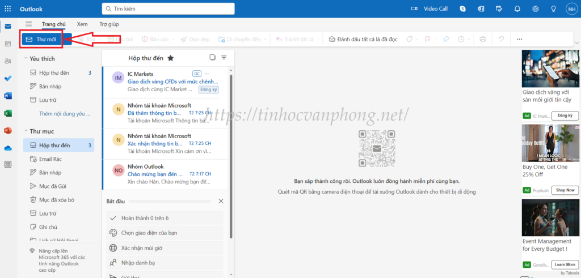Click the tag categorize icon
The width and height of the screenshot is (581, 278).
tap(409, 39)
